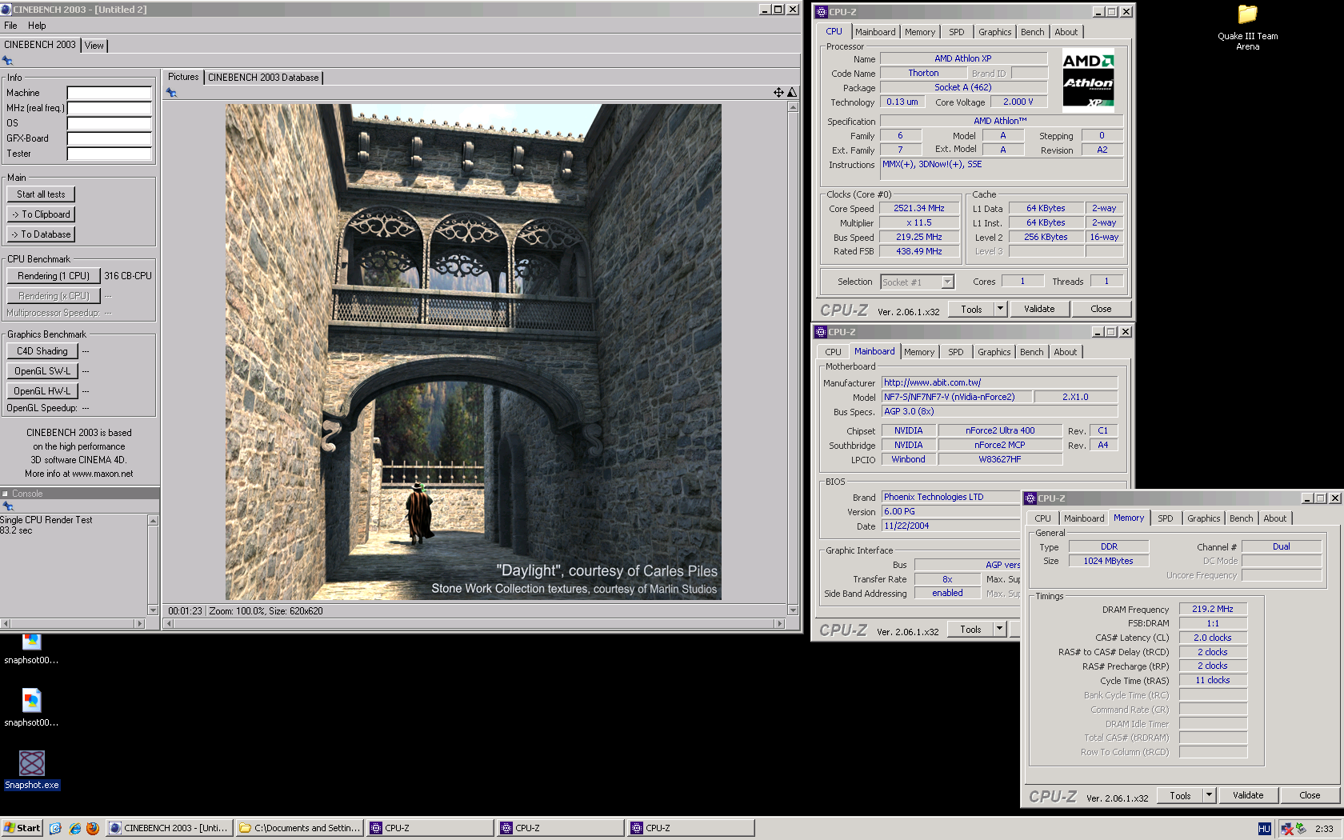Click the OS input field
Image resolution: width=1344 pixels, height=840 pixels.
110,123
